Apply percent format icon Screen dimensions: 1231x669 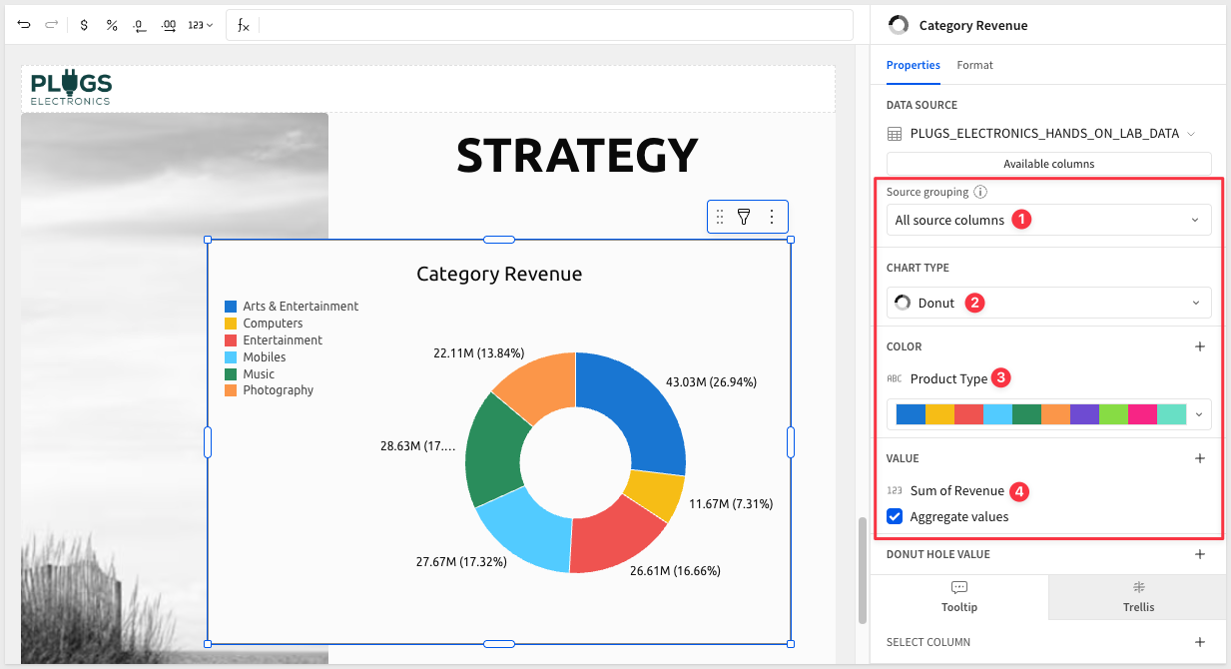tap(112, 25)
